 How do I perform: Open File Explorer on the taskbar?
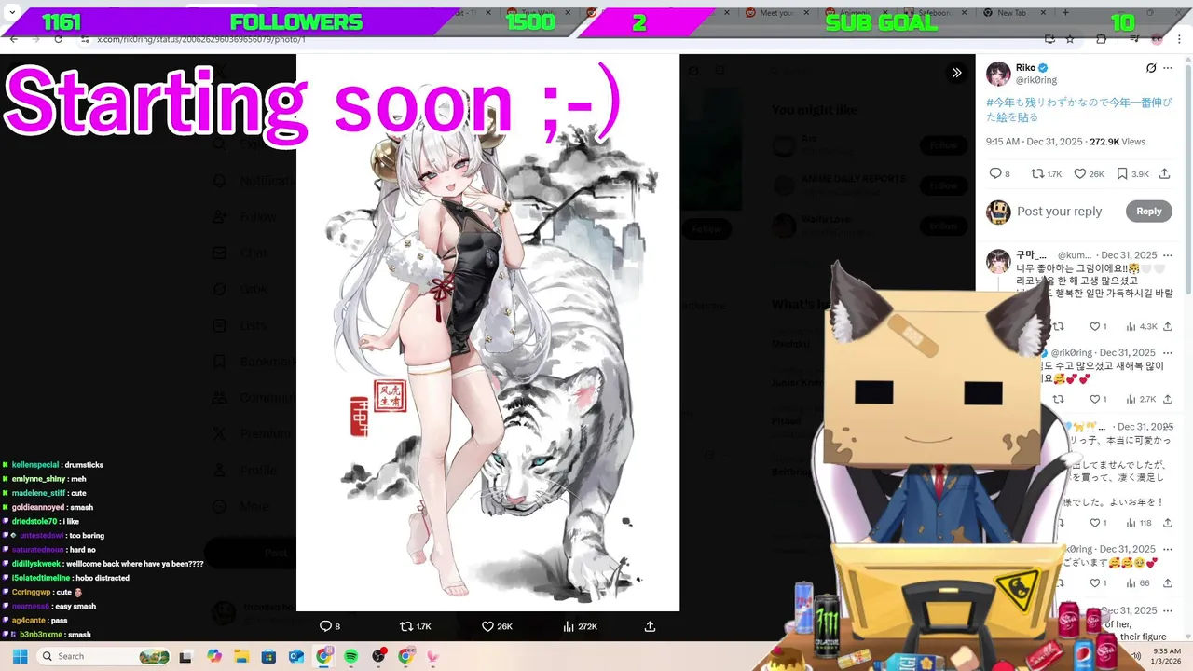click(241, 656)
